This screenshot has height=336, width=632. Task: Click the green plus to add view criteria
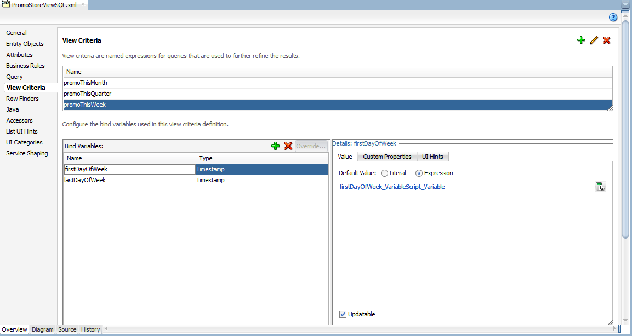coord(581,40)
